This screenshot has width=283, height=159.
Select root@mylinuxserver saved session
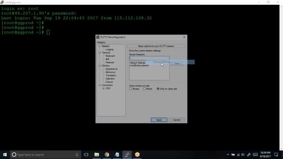[139, 65]
